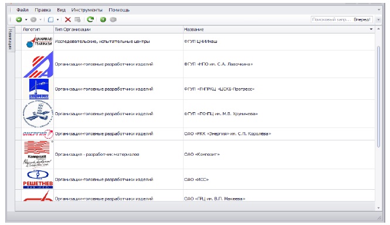Viewport: 390px width, 225px height.
Task: Click the green Back arrow icon
Action: [x=19, y=19]
